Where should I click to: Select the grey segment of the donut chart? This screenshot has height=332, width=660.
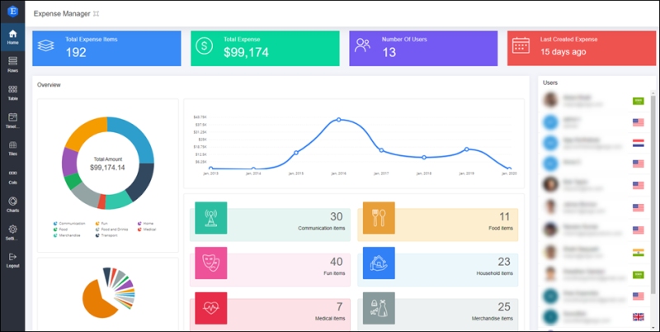point(86,195)
